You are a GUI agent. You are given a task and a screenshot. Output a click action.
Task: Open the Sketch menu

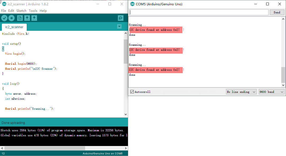click(21, 11)
